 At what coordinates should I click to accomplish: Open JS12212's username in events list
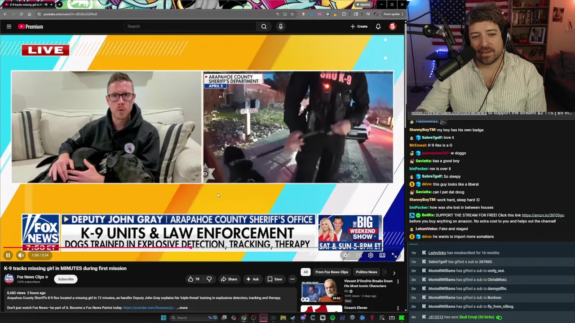tap(436, 317)
